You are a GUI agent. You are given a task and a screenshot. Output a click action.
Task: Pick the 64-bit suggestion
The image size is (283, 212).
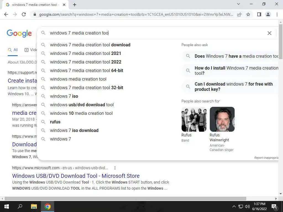(x=87, y=70)
